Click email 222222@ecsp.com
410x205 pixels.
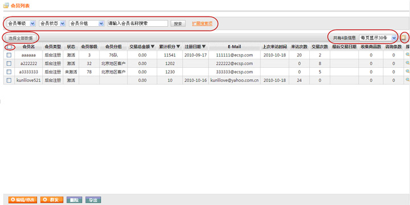tap(235, 64)
